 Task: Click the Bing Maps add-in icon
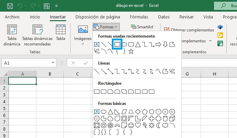coord(220,36)
